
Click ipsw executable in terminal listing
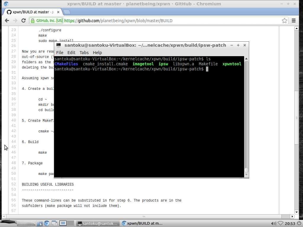tap(163, 64)
